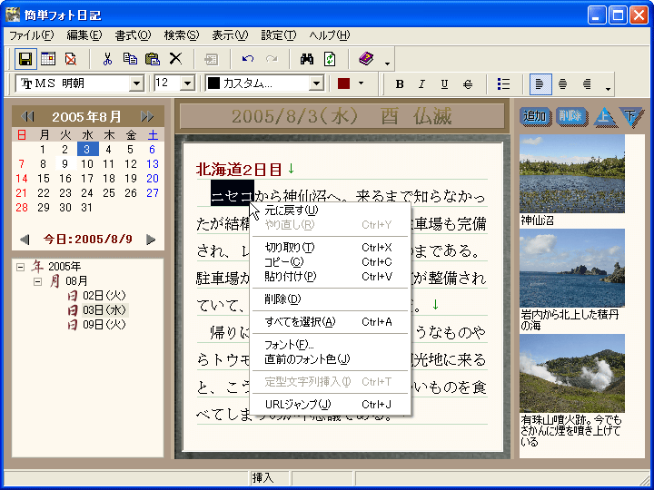This screenshot has height=490, width=654.
Task: Click the greyed insert fixed text icon
Action: click(211, 59)
